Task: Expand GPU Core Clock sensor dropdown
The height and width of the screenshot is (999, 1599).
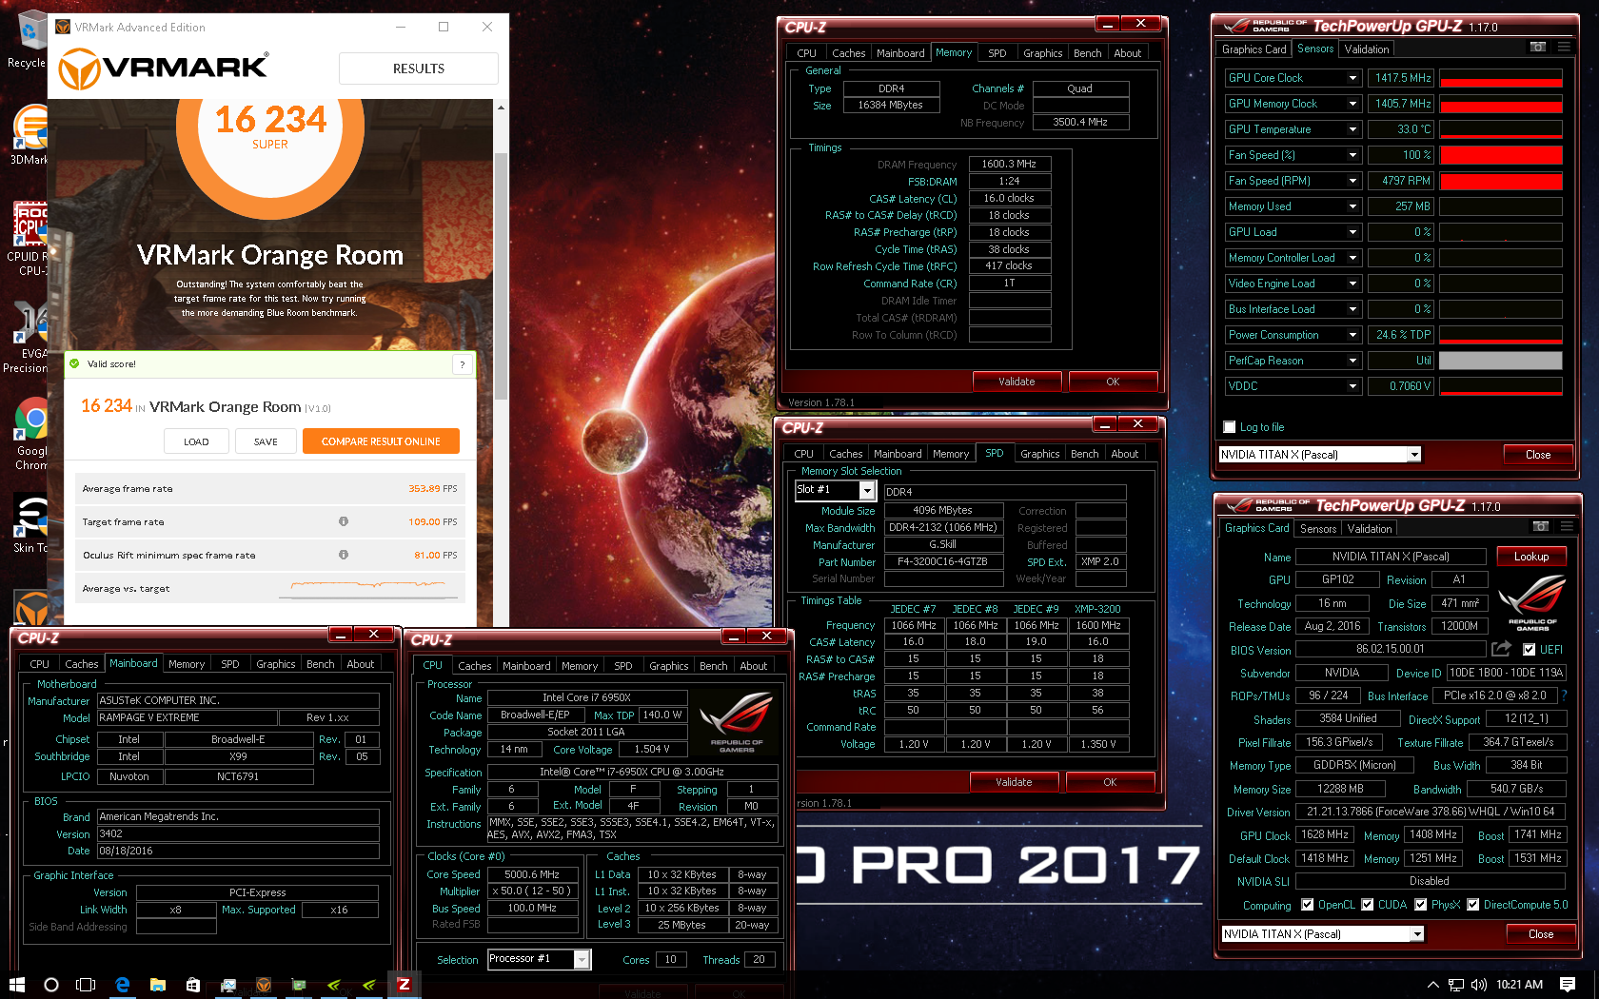Action: pyautogui.click(x=1352, y=78)
